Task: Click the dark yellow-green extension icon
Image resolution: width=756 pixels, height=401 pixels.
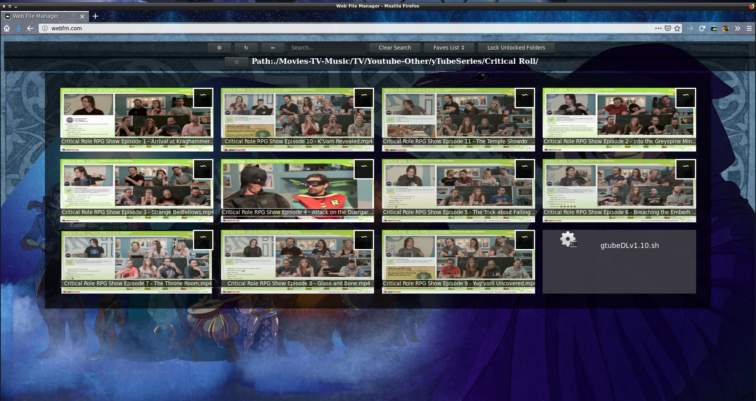Action: tap(714, 28)
